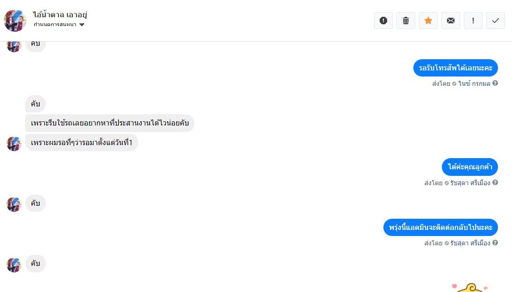Click the ได้ค่ะคุณลูกค้า message bubble
This screenshot has width=512, height=292.
(x=469, y=167)
